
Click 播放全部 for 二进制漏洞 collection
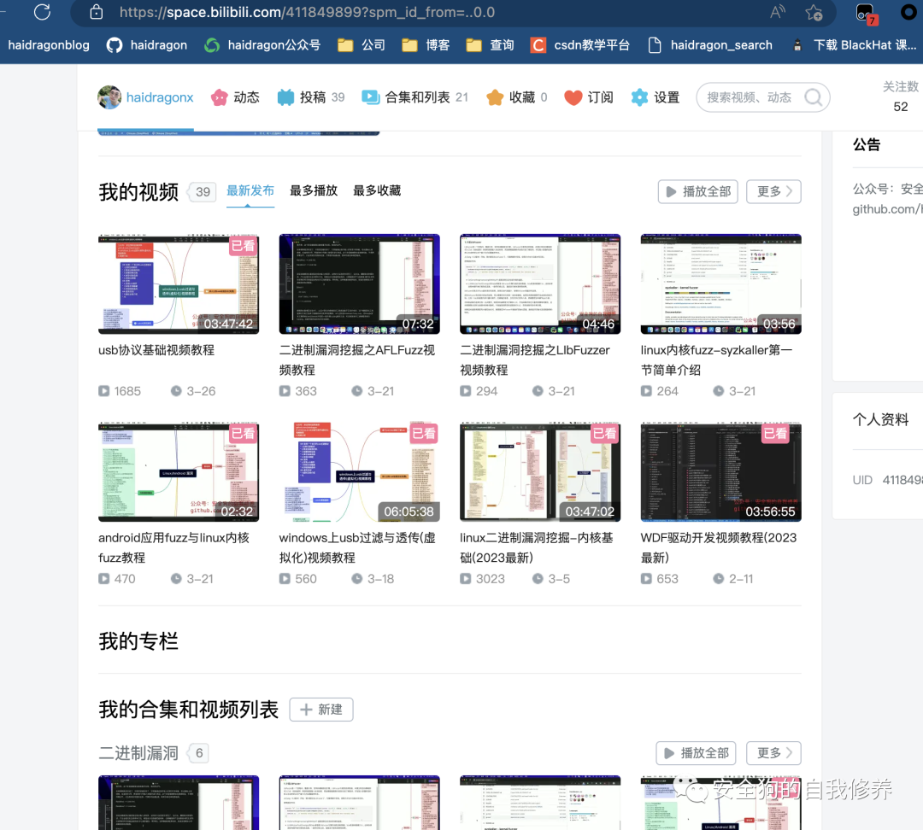click(696, 753)
